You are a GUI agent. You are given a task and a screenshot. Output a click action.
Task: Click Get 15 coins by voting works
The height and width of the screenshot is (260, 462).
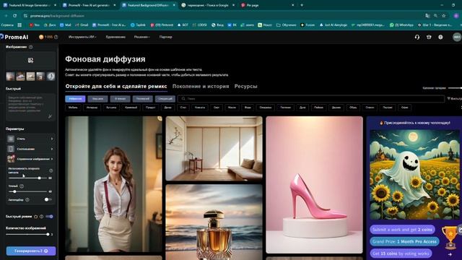click(401, 253)
